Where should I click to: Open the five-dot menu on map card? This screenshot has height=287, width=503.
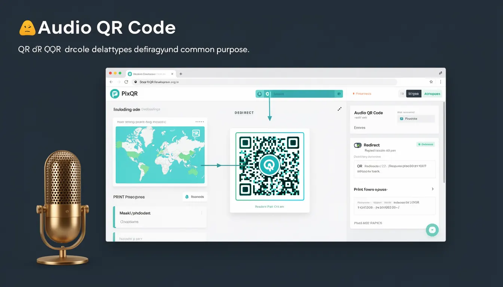200,122
